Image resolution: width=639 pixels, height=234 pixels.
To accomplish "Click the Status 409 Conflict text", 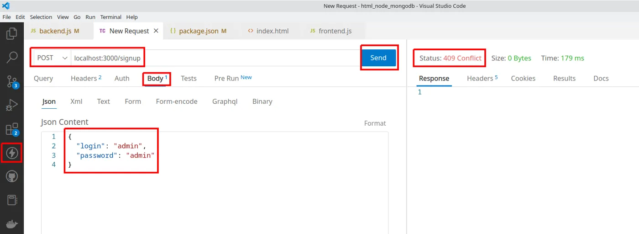I will 450,58.
